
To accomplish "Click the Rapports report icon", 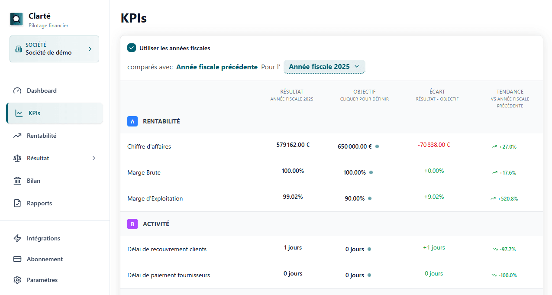I will coord(17,203).
